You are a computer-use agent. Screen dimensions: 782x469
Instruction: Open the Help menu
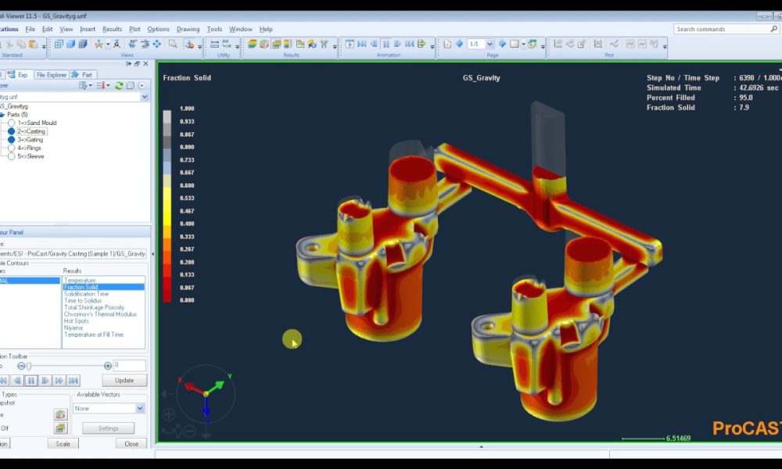coord(266,29)
